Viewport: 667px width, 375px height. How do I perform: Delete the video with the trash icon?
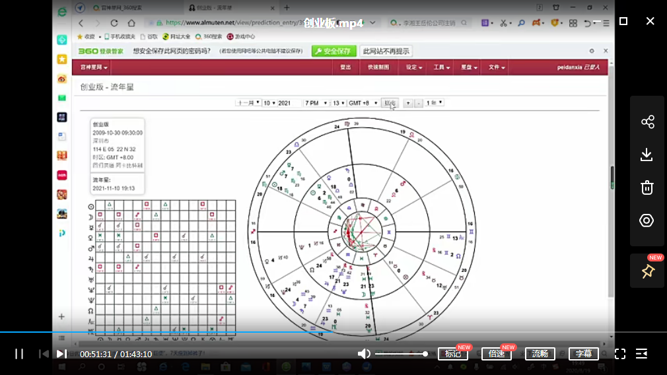647,187
